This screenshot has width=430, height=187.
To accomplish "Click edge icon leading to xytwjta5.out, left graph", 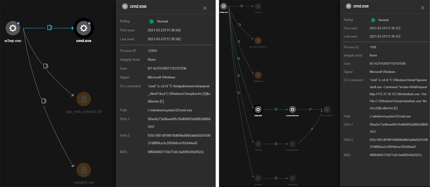I will (43, 101).
